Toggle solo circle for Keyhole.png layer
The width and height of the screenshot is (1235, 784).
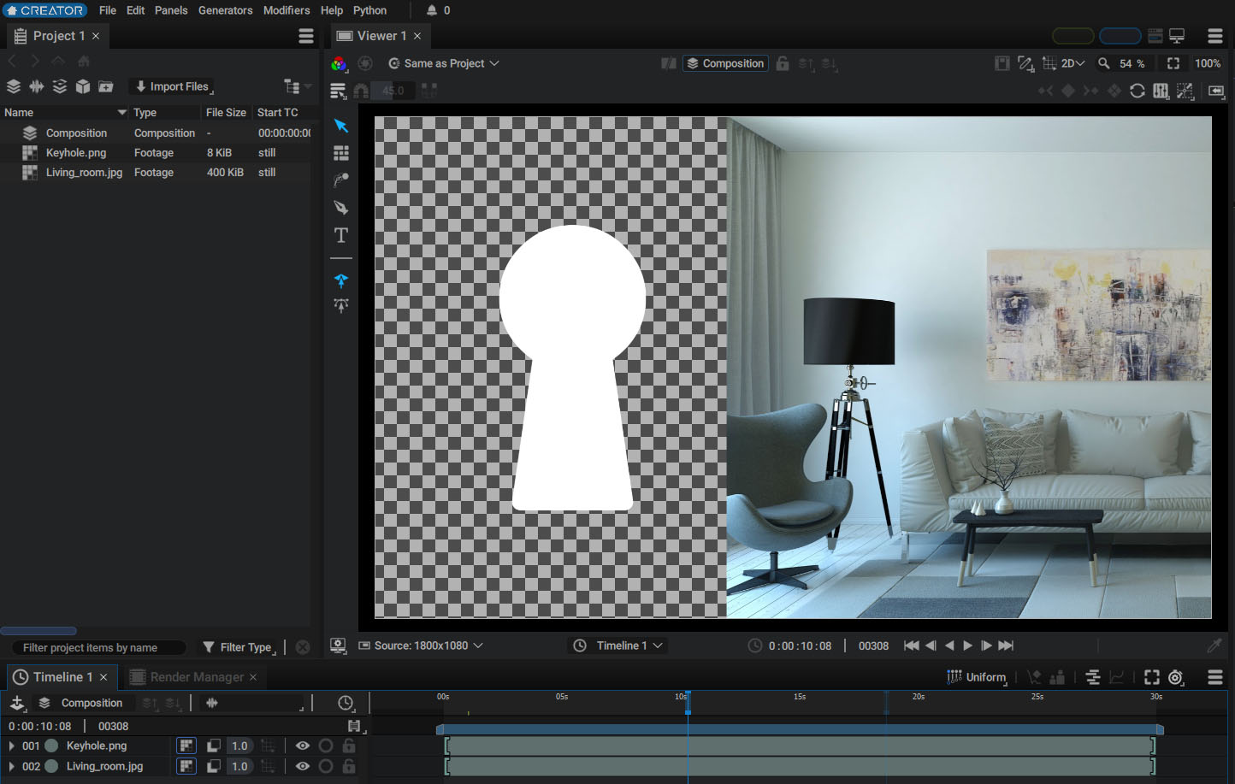[326, 746]
